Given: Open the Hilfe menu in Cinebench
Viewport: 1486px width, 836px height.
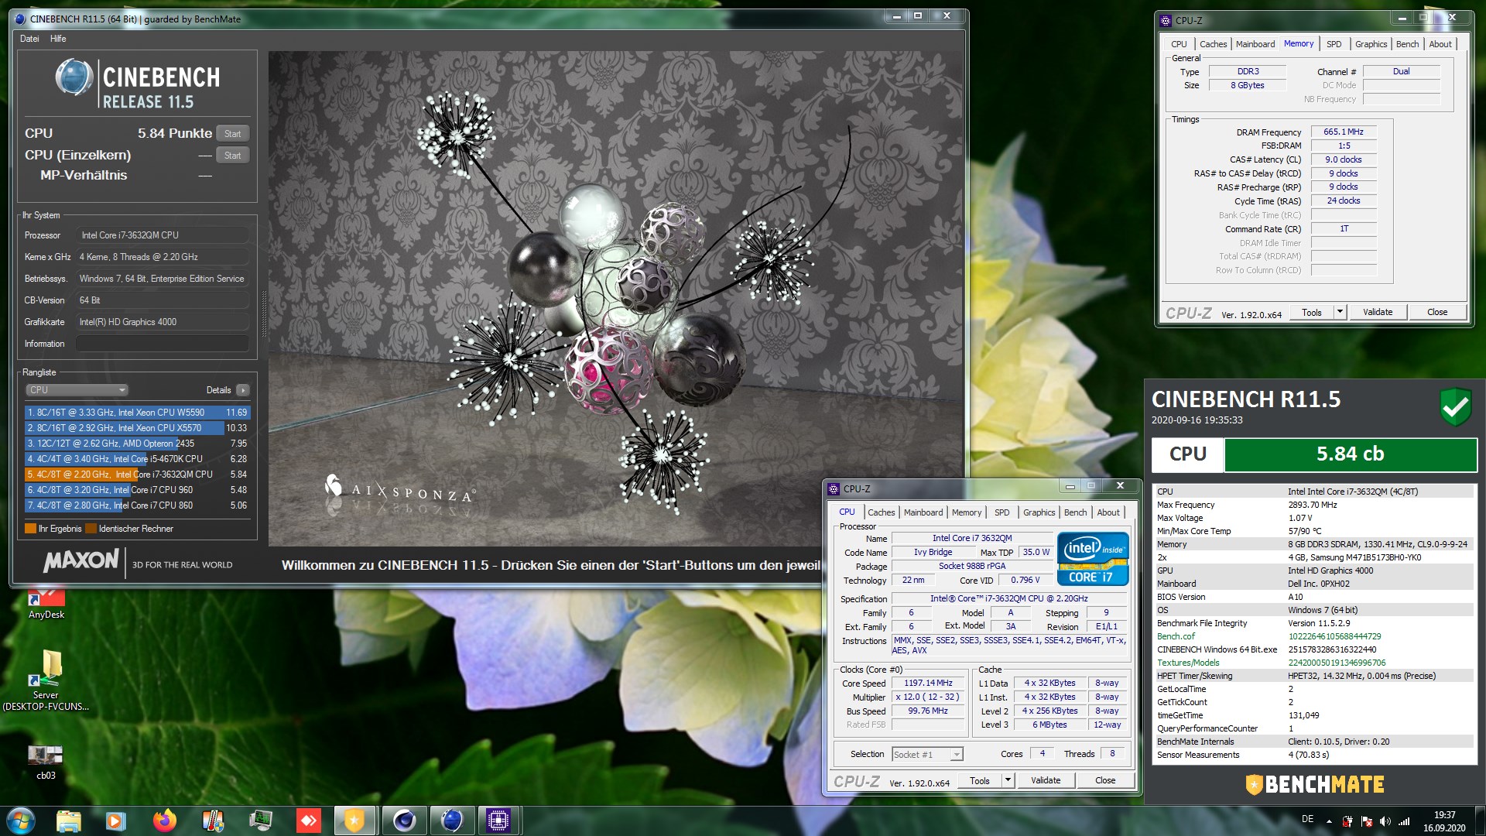Looking at the screenshot, I should pyautogui.click(x=58, y=39).
